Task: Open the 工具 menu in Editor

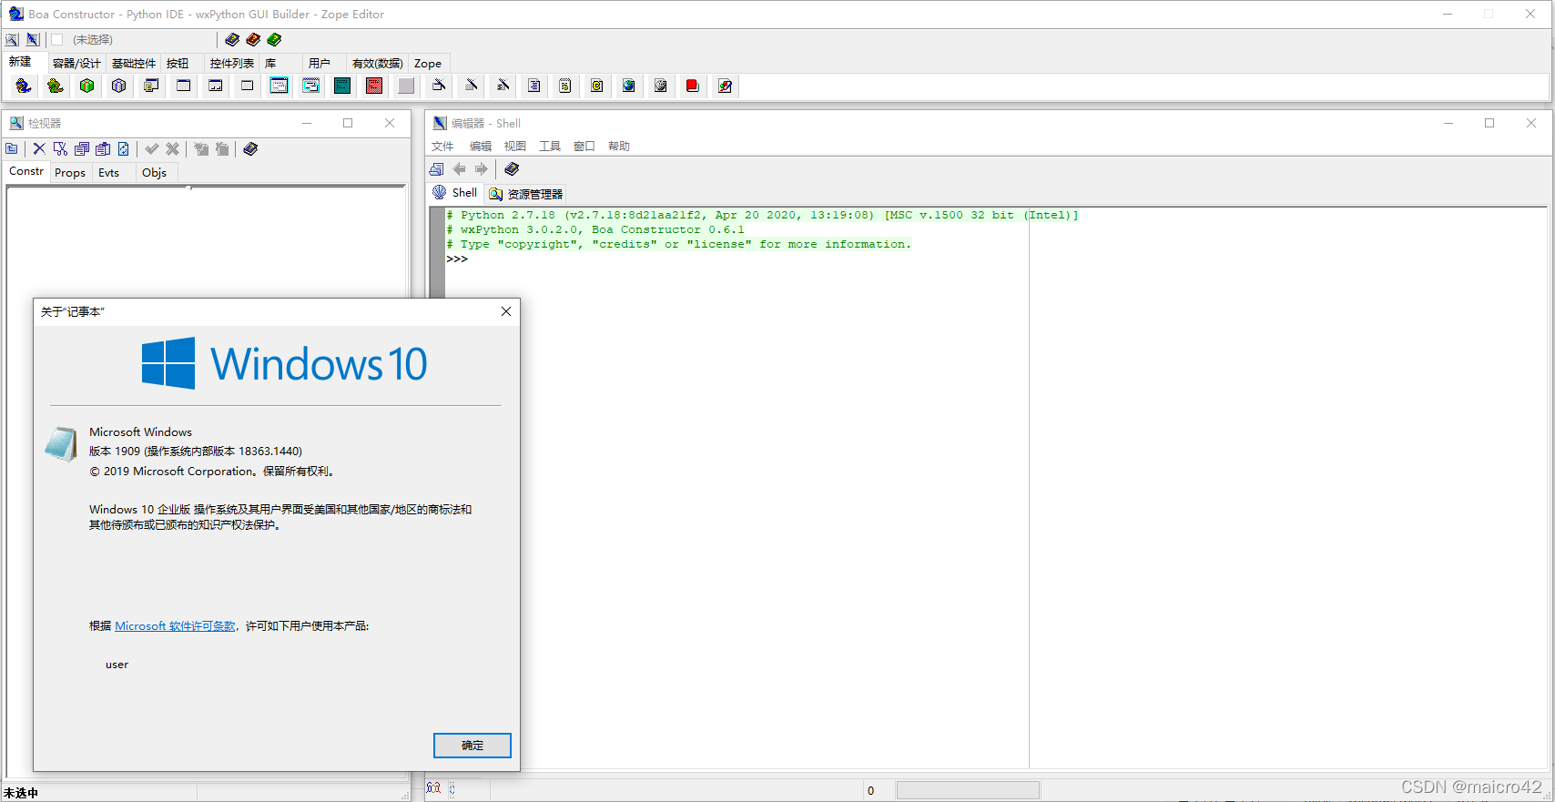Action: tap(550, 146)
